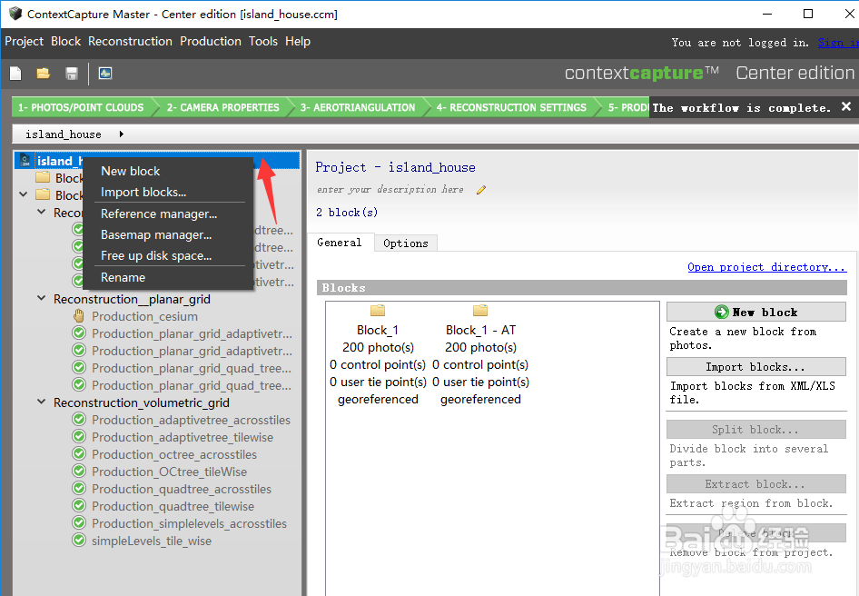Viewport: 859px width, 596px height.
Task: Click the Sign in link
Action: tap(838, 42)
